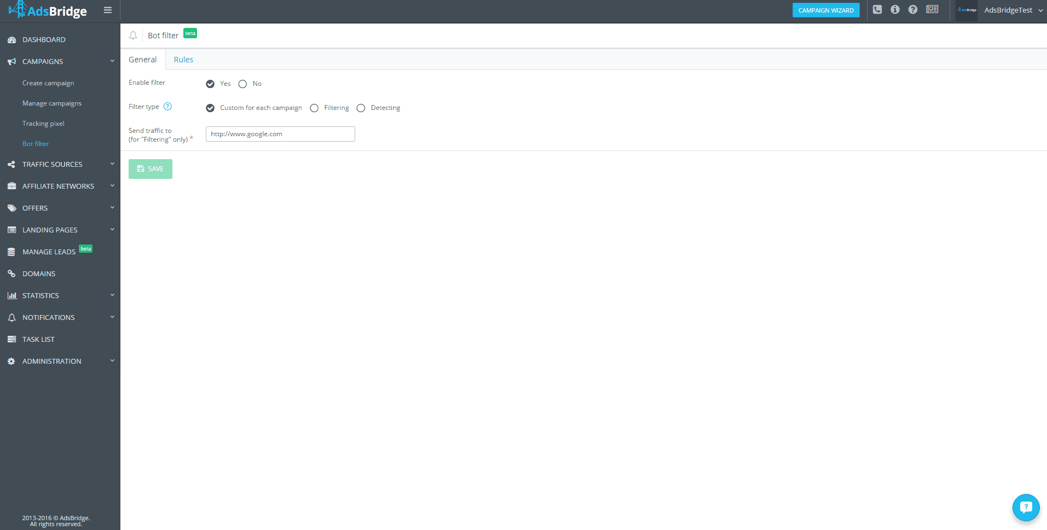The height and width of the screenshot is (530, 1047).
Task: Click the AdsBridgeTest account avatar
Action: (x=967, y=10)
